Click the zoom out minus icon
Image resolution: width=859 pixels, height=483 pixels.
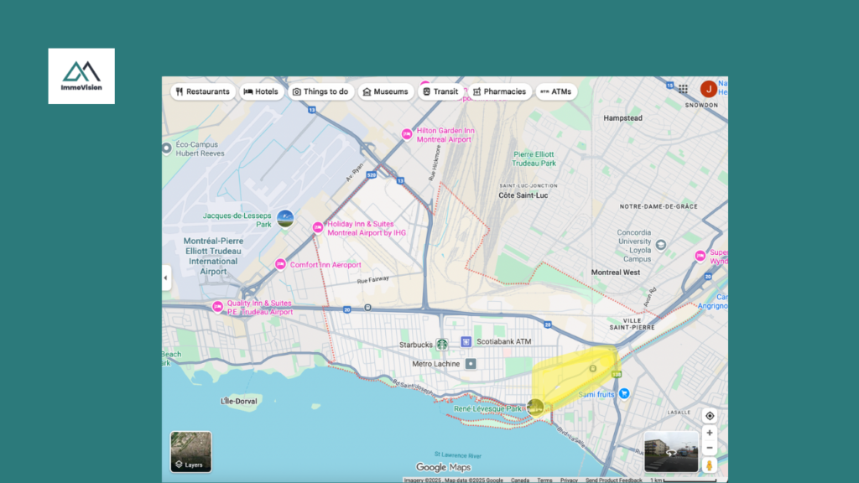coord(709,447)
